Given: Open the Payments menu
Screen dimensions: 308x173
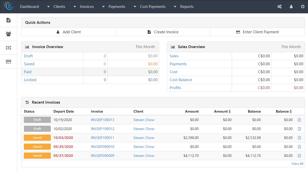Looking at the screenshot, I should [x=117, y=7].
